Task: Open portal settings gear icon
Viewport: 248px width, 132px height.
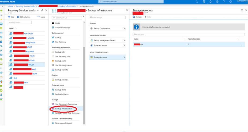Action: (217, 2)
